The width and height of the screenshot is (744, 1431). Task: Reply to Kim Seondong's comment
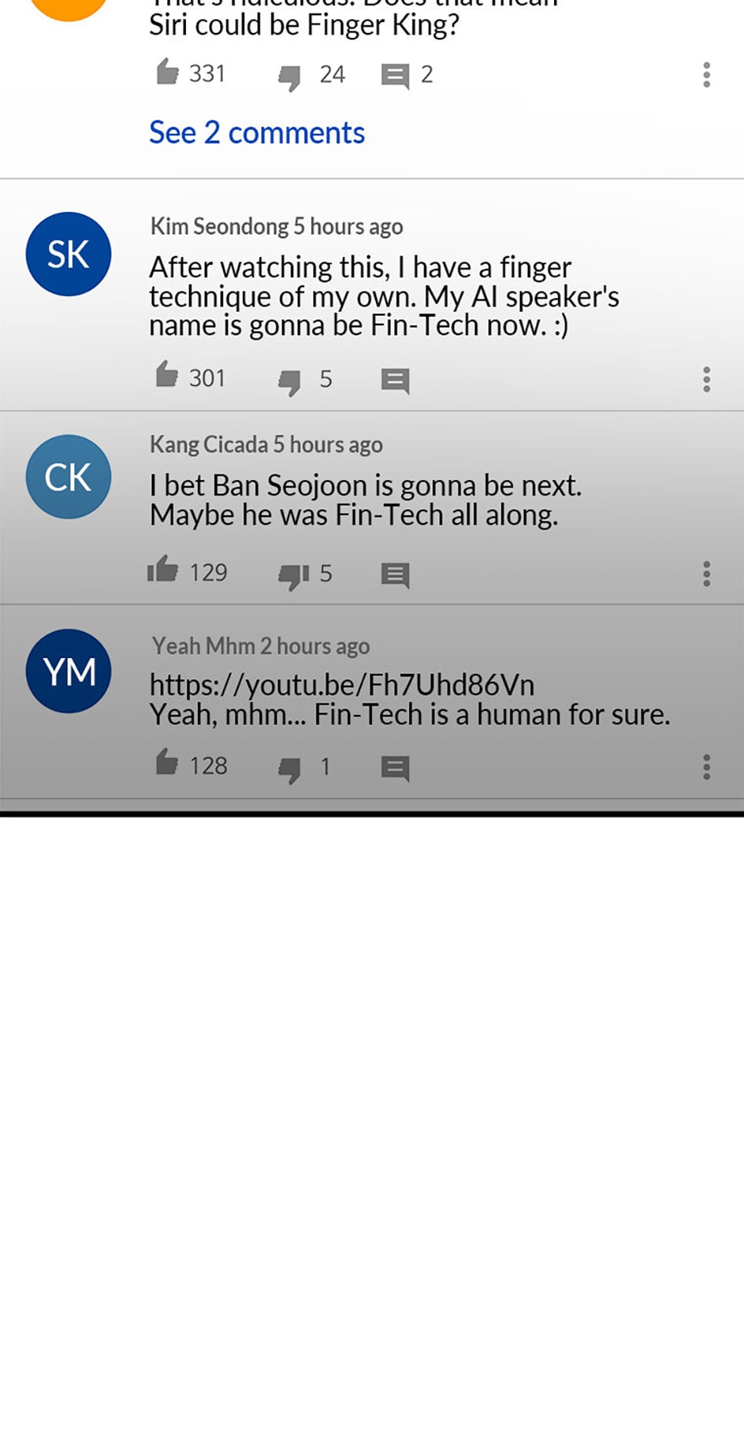click(x=395, y=381)
